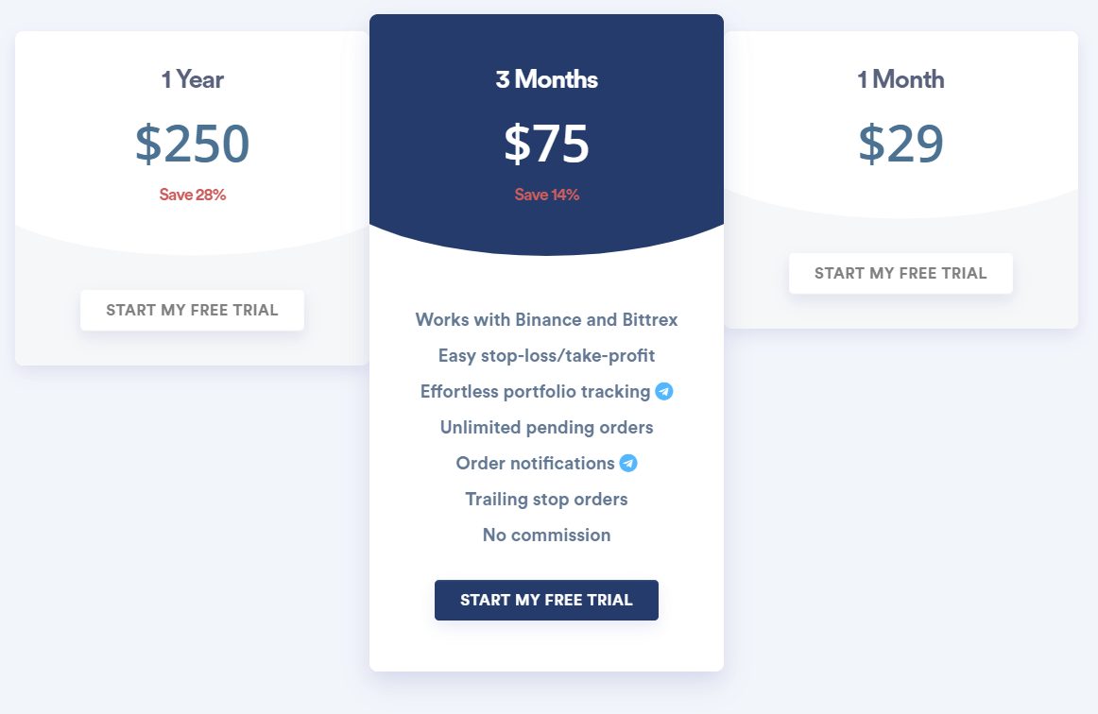Select the 1 Month plan heading
Image resolution: width=1098 pixels, height=714 pixels.
pos(901,79)
